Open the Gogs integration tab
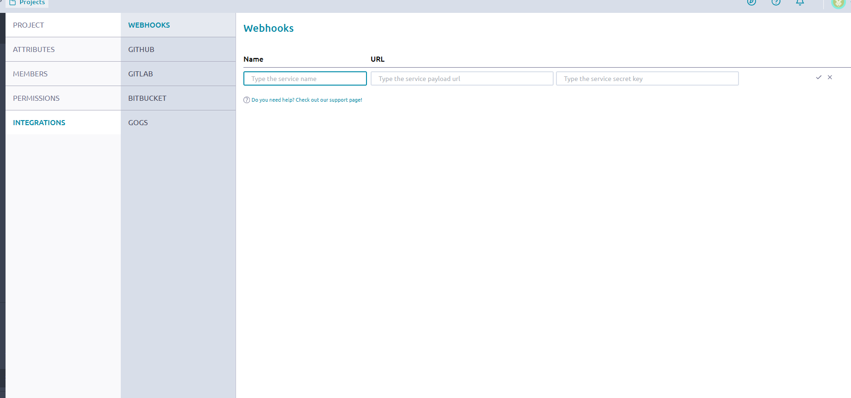The image size is (851, 398). click(x=138, y=122)
